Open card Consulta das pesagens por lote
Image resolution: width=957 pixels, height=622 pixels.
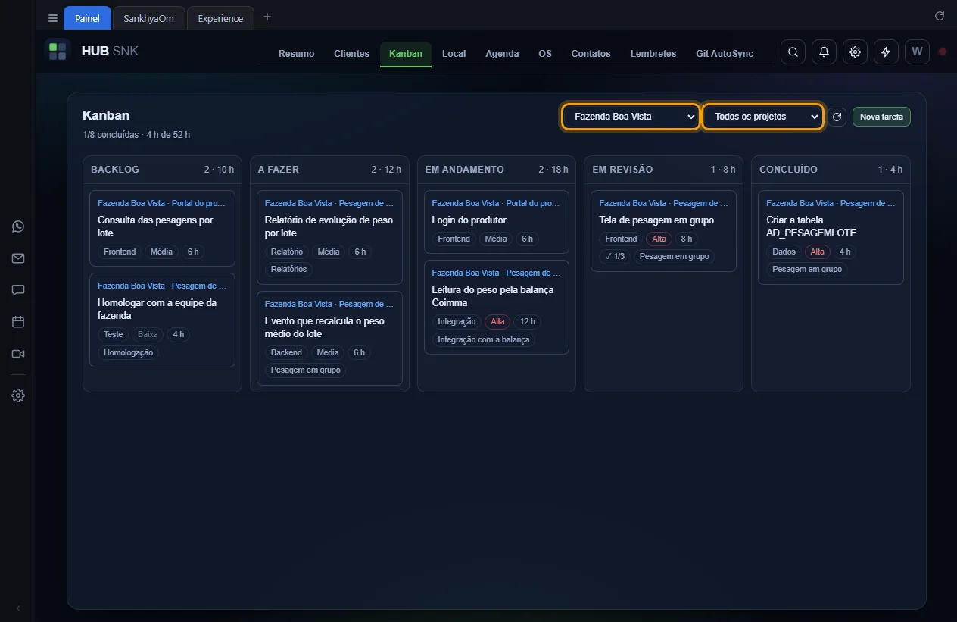coord(162,228)
